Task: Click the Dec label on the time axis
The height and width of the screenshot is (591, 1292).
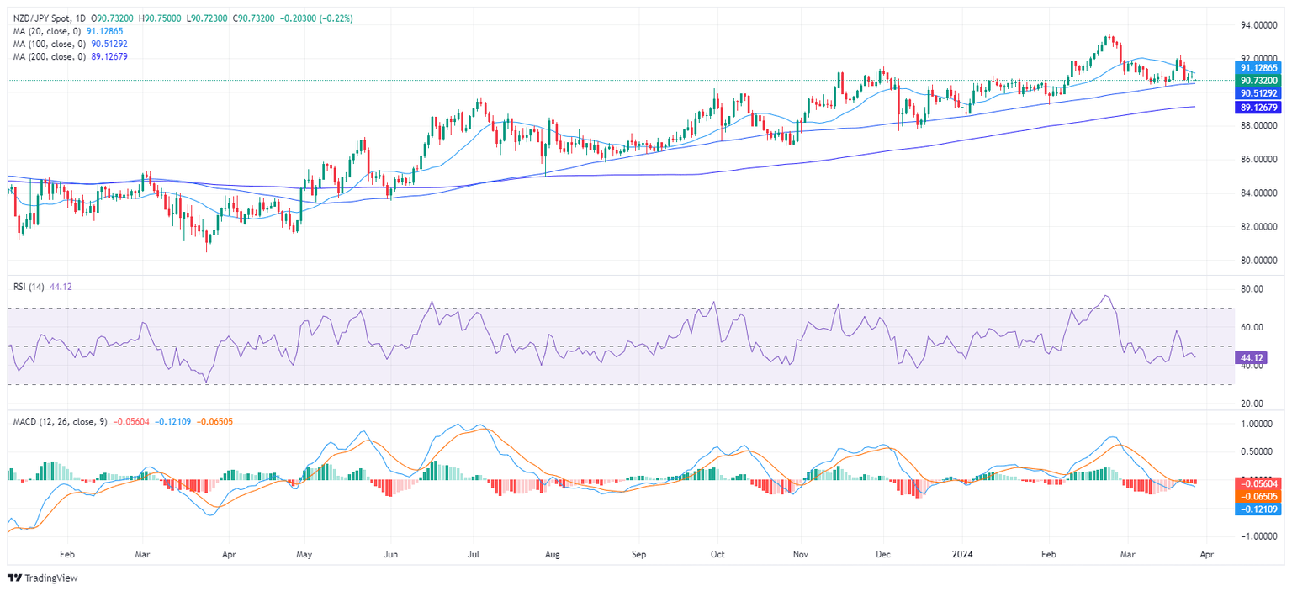Action: click(x=882, y=556)
